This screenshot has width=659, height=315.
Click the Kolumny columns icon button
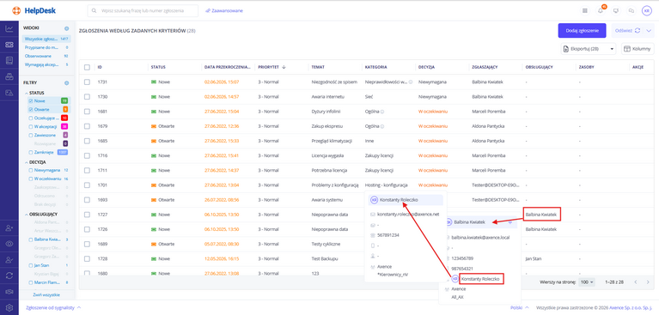(638, 49)
